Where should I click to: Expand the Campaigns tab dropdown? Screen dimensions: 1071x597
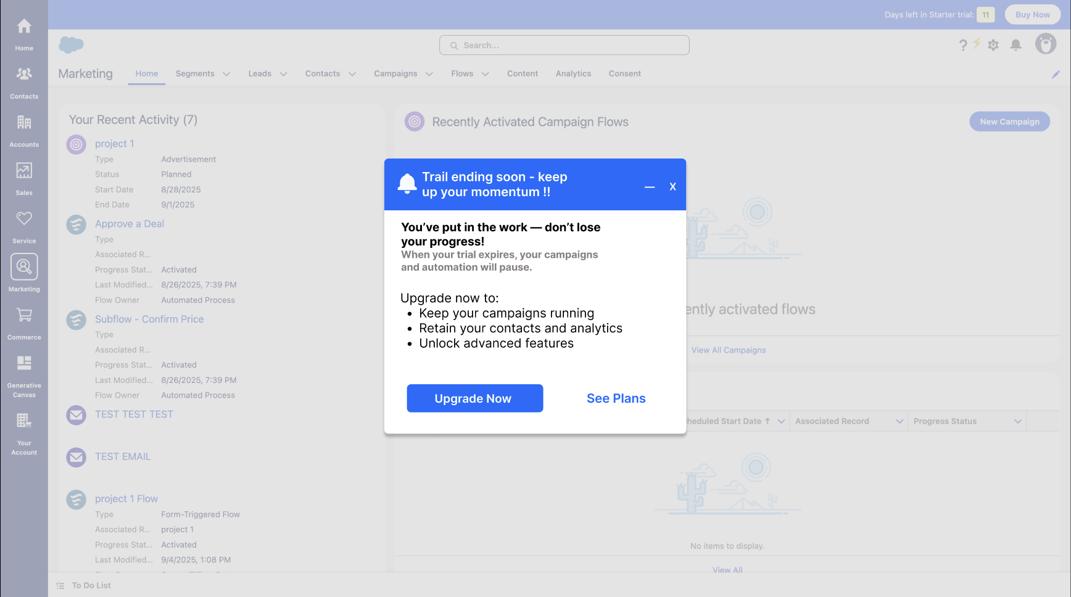[429, 74]
